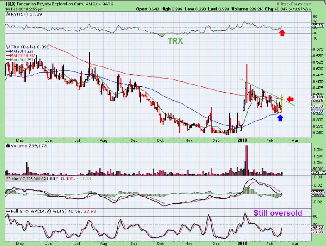Click the Open 0.343 value

(x=147, y=9)
